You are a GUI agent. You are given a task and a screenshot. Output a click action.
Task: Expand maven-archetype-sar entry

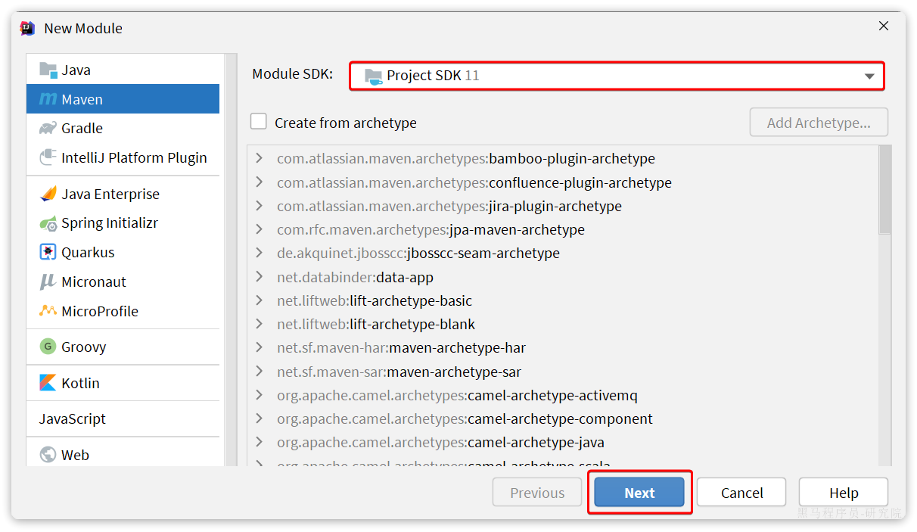pos(260,372)
